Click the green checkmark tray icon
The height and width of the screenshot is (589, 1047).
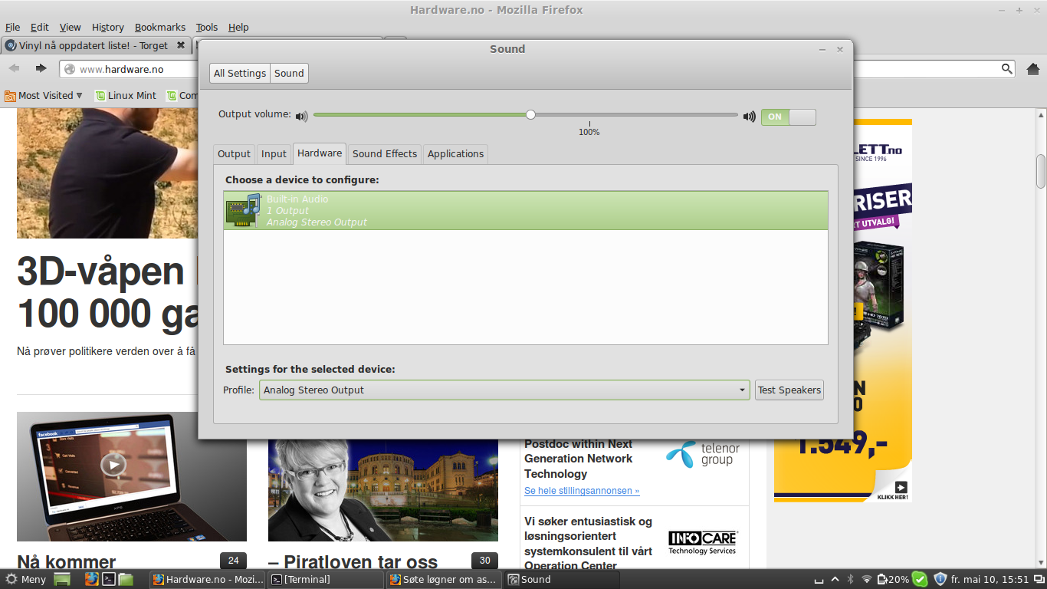pyautogui.click(x=920, y=579)
